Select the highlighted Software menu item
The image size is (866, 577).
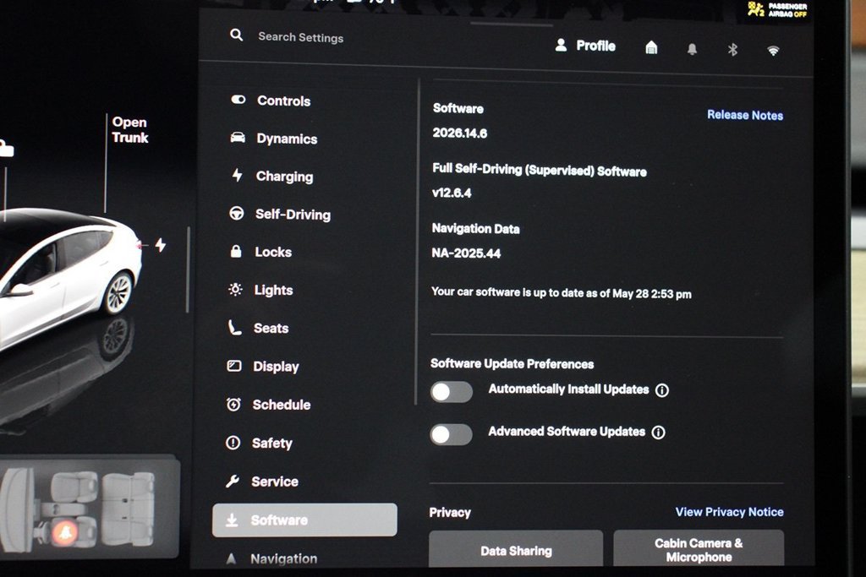tap(304, 520)
